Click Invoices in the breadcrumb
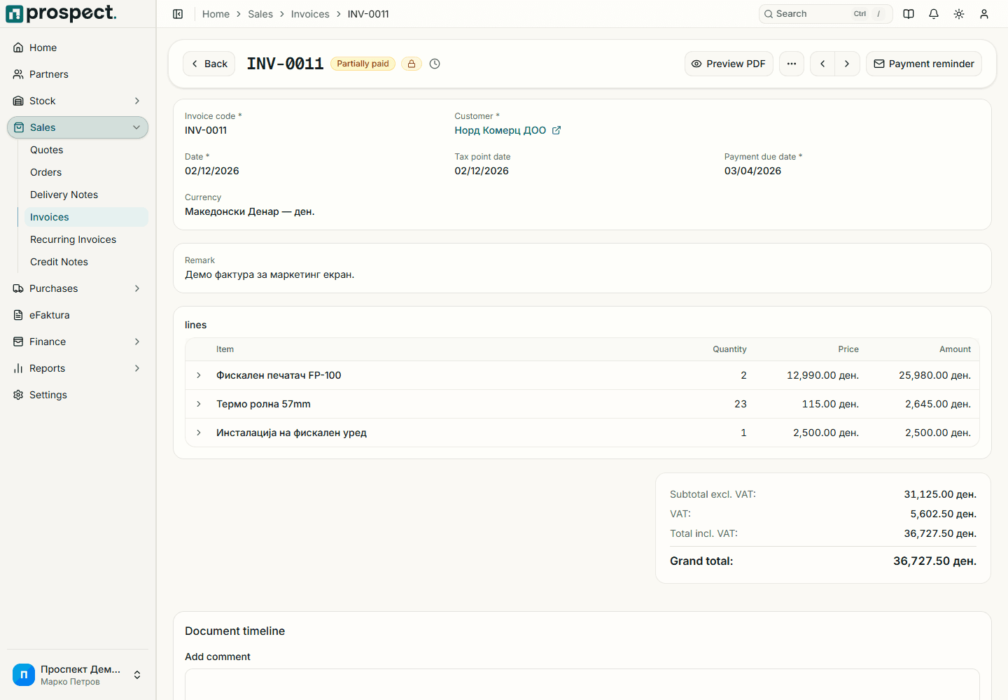 click(310, 14)
